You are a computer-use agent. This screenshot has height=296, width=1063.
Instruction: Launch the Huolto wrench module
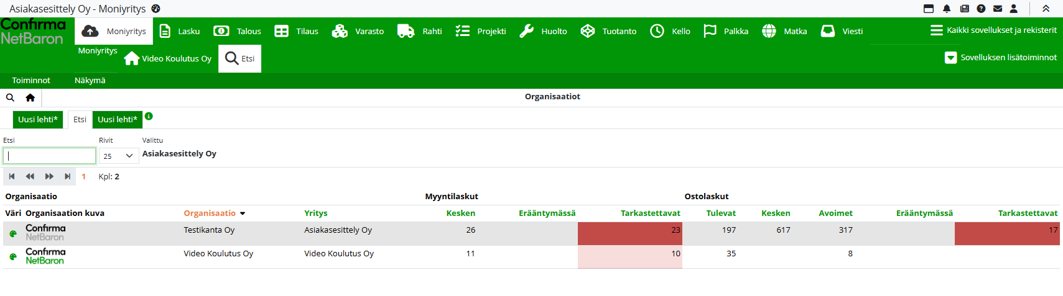point(543,31)
